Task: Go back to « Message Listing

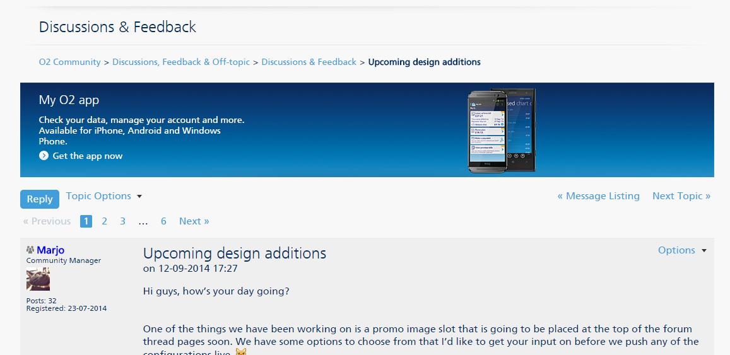Action: (598, 196)
